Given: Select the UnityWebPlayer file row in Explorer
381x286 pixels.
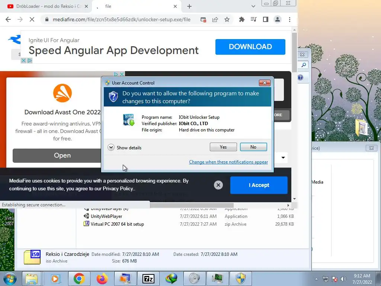Looking at the screenshot, I should (x=189, y=216).
